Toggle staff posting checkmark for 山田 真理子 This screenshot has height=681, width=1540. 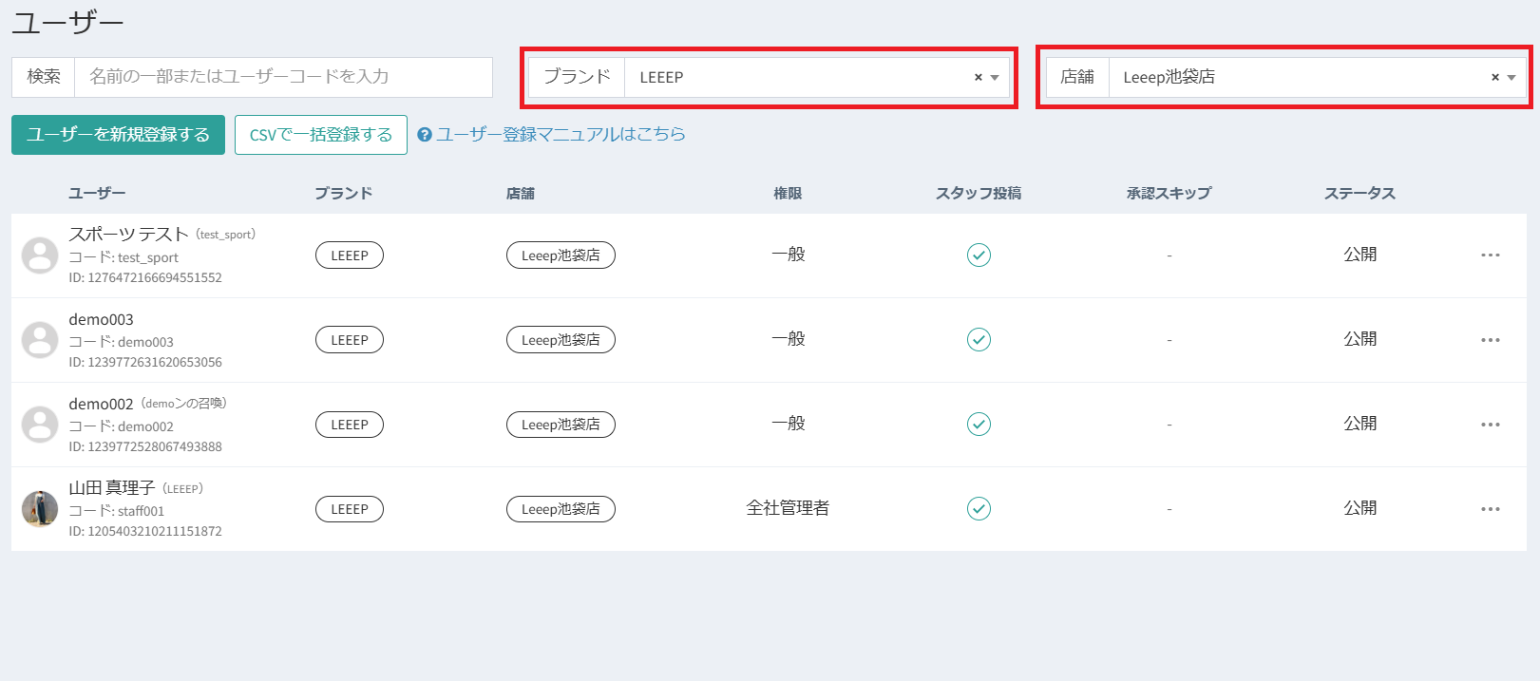(x=979, y=509)
